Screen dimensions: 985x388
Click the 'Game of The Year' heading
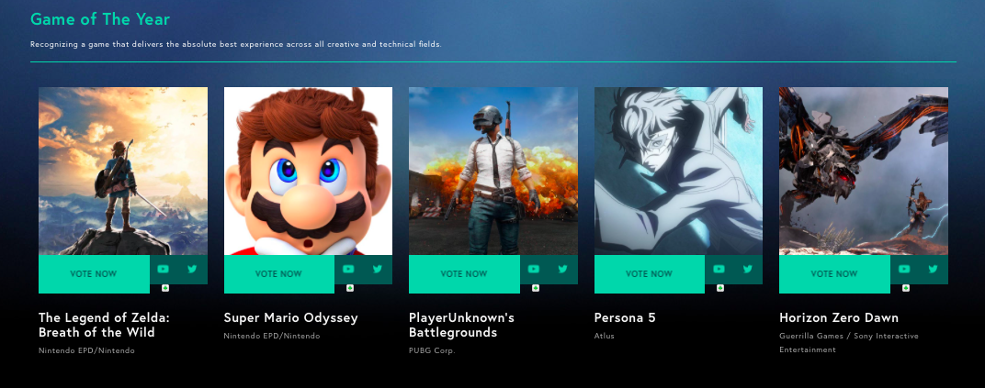coord(100,19)
